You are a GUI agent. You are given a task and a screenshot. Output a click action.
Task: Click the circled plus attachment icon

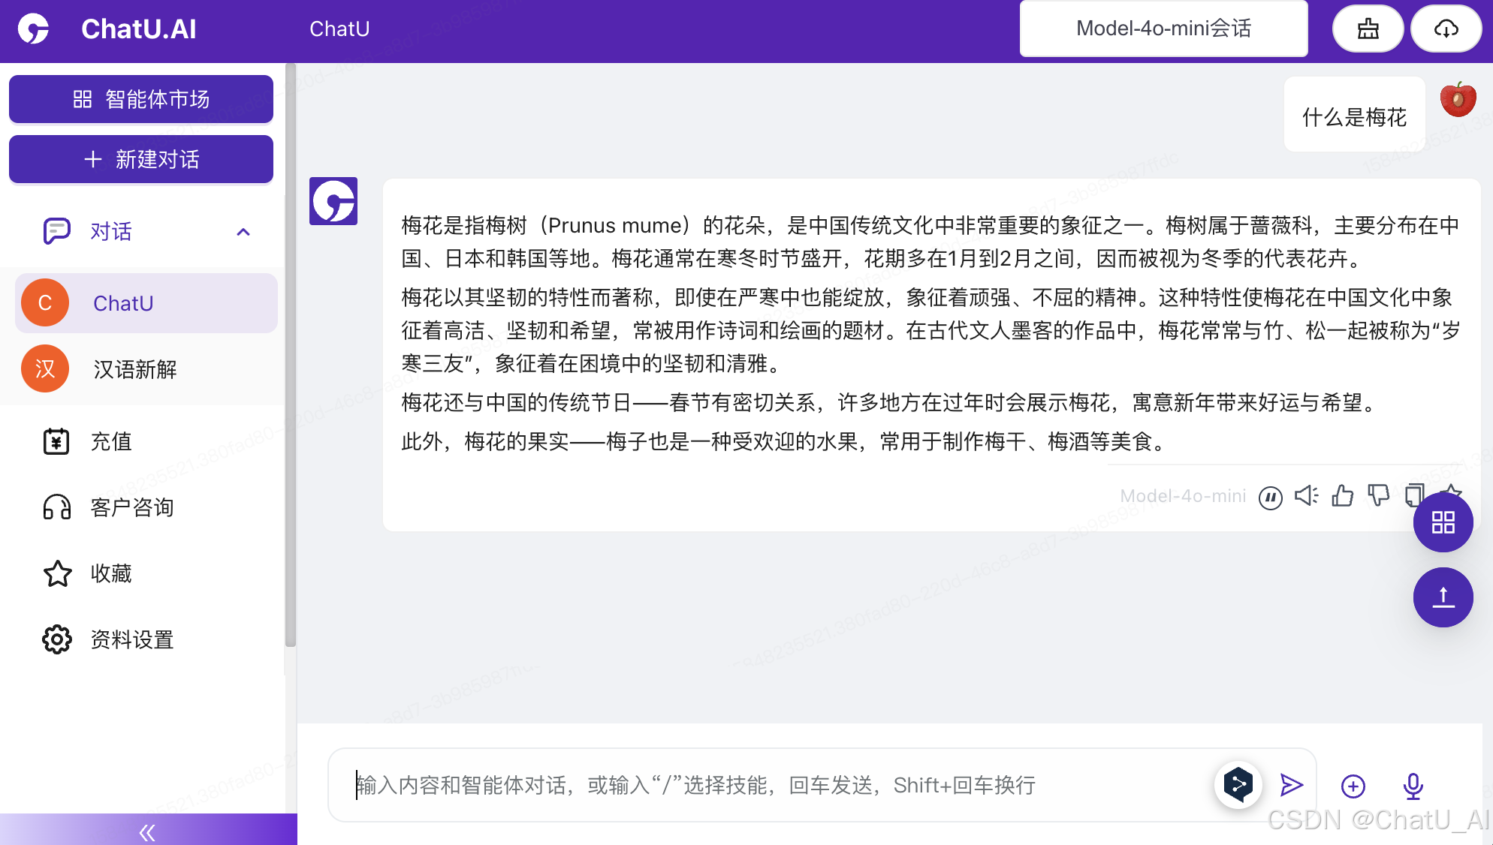[1353, 786]
